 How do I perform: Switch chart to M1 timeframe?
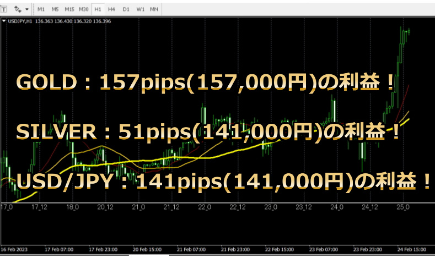[x=42, y=9]
